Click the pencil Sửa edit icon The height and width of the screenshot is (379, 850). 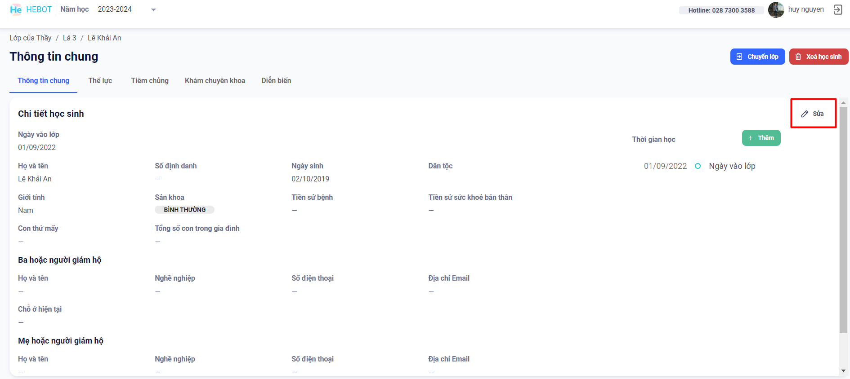805,114
